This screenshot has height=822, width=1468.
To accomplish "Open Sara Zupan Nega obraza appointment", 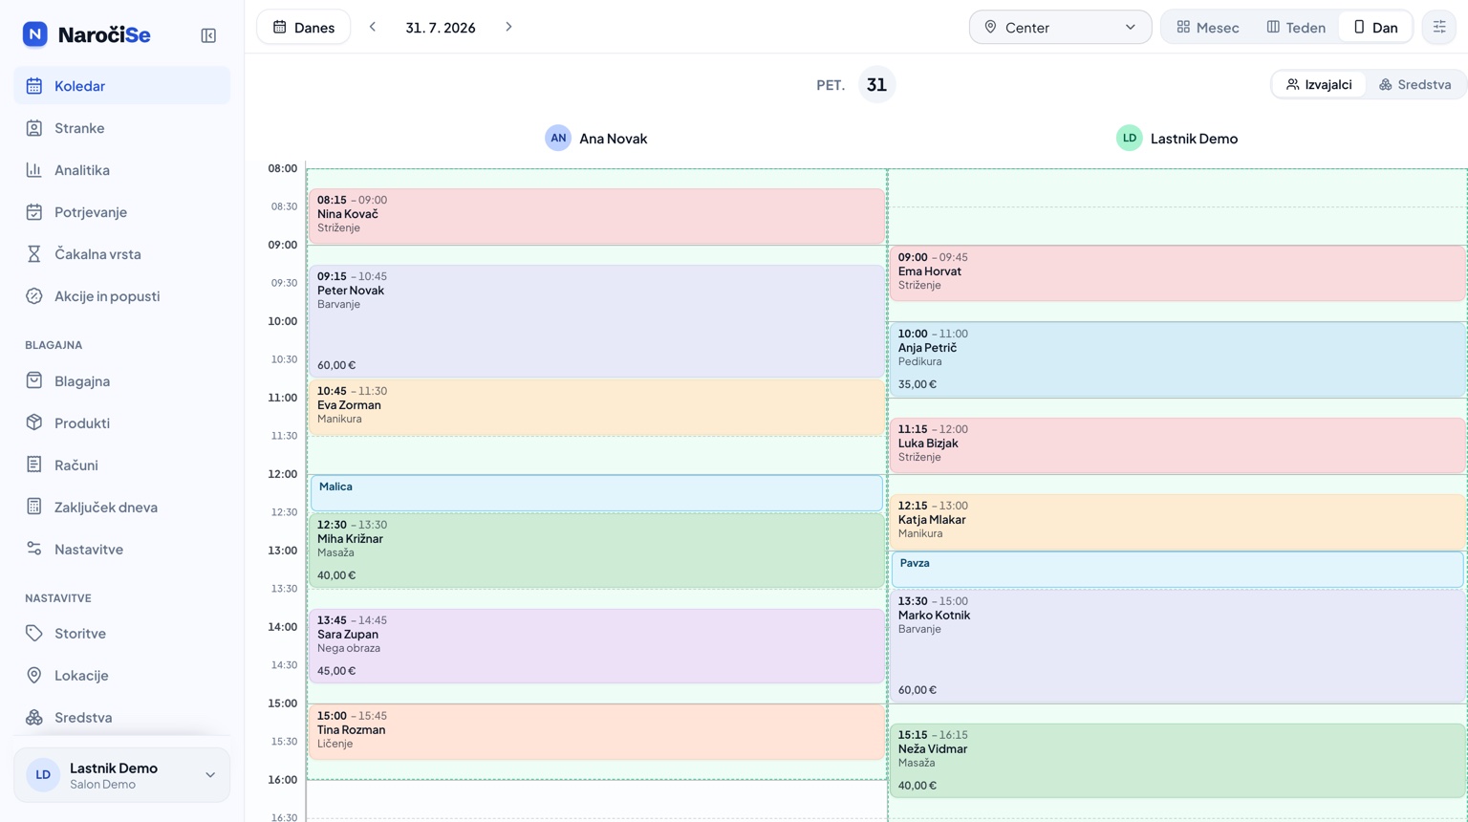I will coord(596,646).
